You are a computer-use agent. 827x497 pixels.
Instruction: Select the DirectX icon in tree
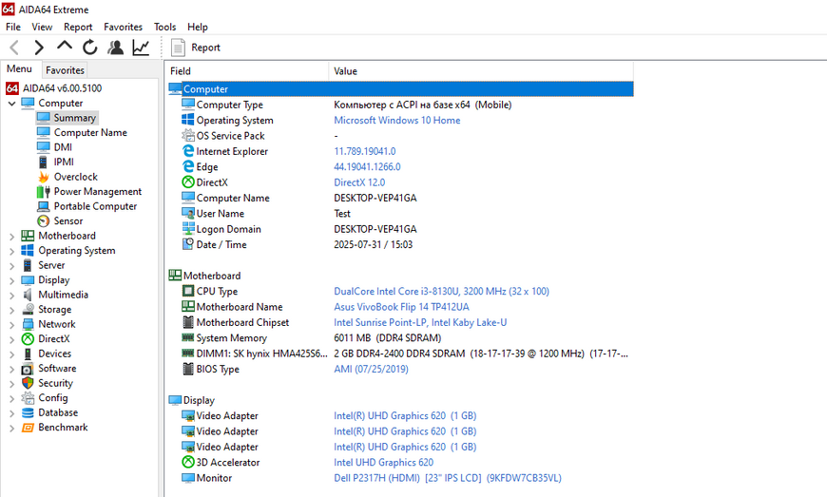coord(28,339)
